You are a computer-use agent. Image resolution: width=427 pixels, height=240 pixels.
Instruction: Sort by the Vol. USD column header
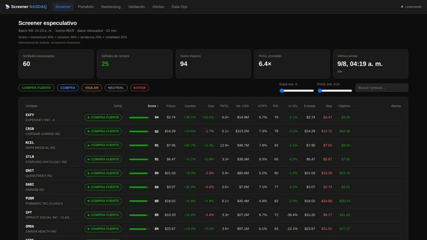(242, 106)
